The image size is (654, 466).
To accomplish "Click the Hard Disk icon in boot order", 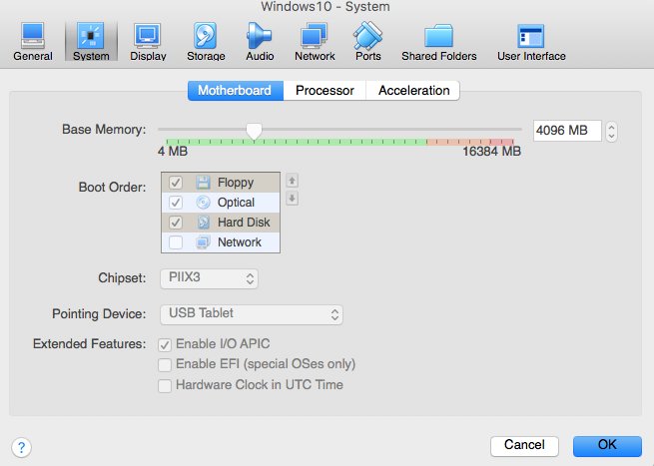I will pos(203,223).
